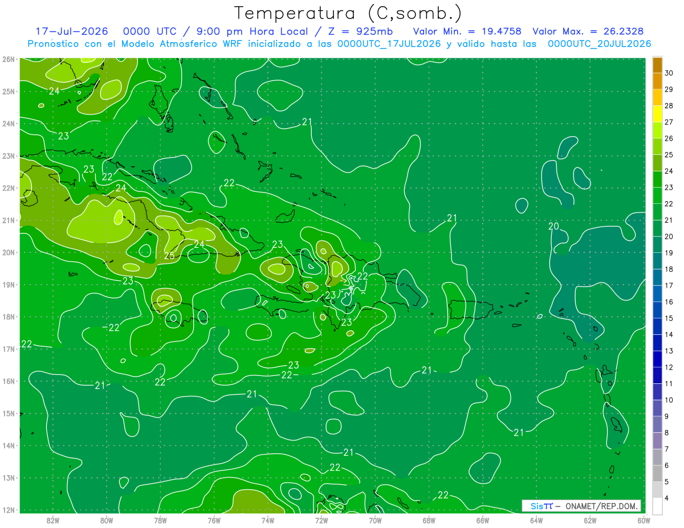Click the '21N' latitude axis label
This screenshot has width=684, height=528.
click(x=8, y=220)
